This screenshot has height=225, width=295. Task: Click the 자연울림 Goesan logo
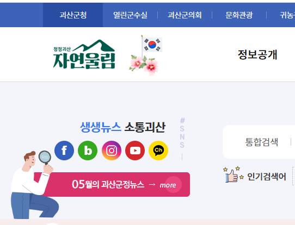coord(84,54)
